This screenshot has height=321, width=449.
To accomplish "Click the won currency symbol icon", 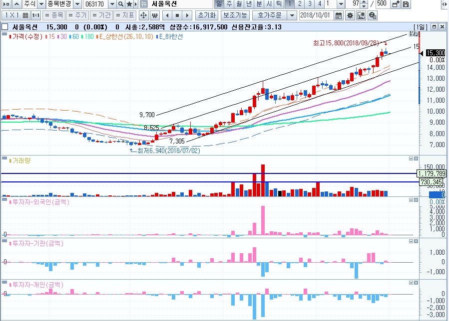I will click(155, 15).
